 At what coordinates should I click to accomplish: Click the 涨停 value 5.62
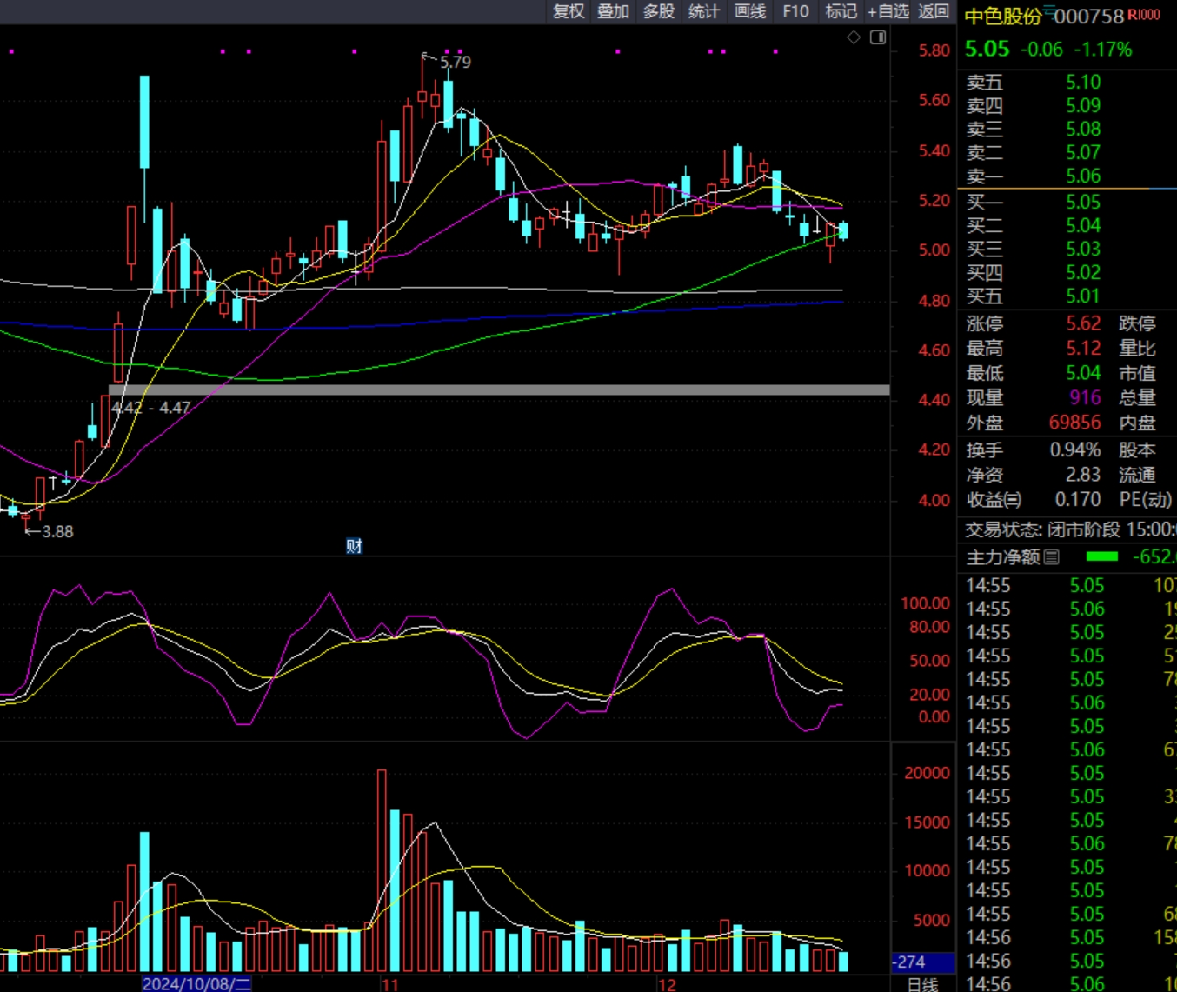point(1083,323)
